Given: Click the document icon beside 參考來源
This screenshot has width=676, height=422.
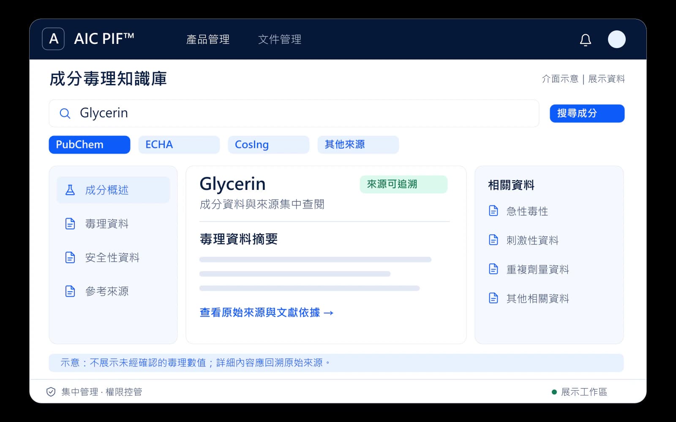Looking at the screenshot, I should (x=70, y=291).
